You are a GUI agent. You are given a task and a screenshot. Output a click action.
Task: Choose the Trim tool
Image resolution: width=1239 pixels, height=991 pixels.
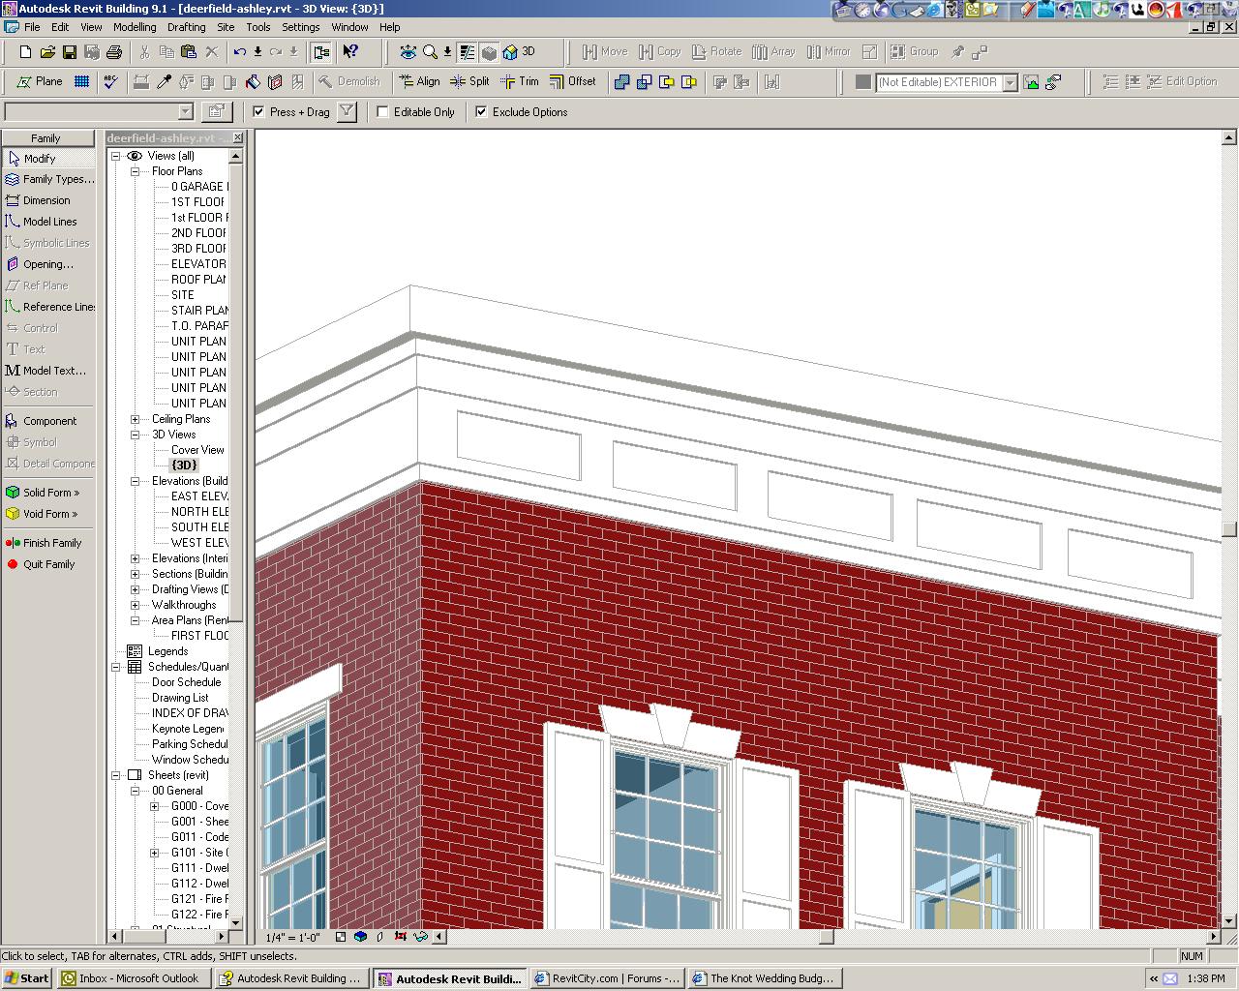click(x=519, y=82)
